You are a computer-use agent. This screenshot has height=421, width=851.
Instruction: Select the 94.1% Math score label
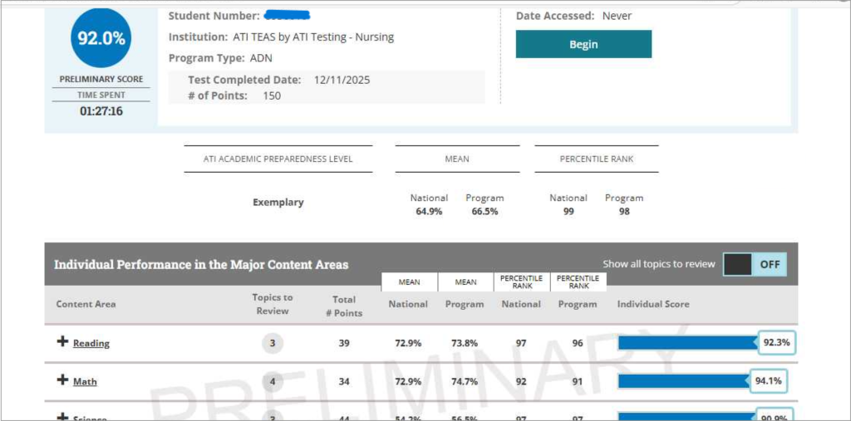768,381
